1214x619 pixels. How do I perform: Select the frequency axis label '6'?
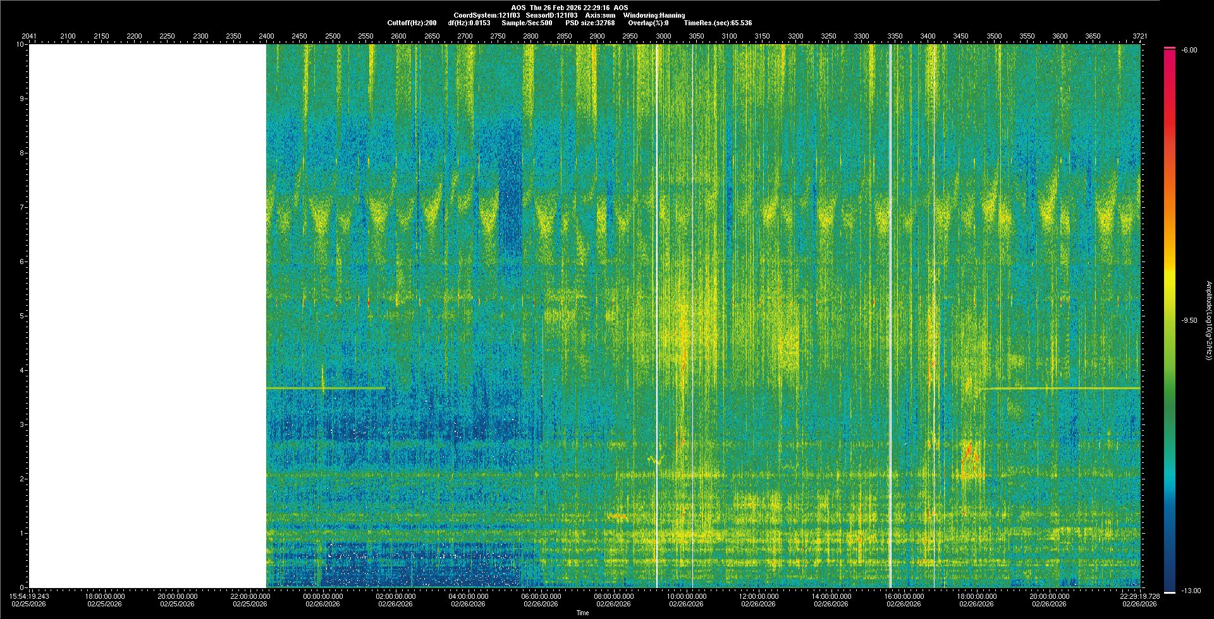(22, 262)
